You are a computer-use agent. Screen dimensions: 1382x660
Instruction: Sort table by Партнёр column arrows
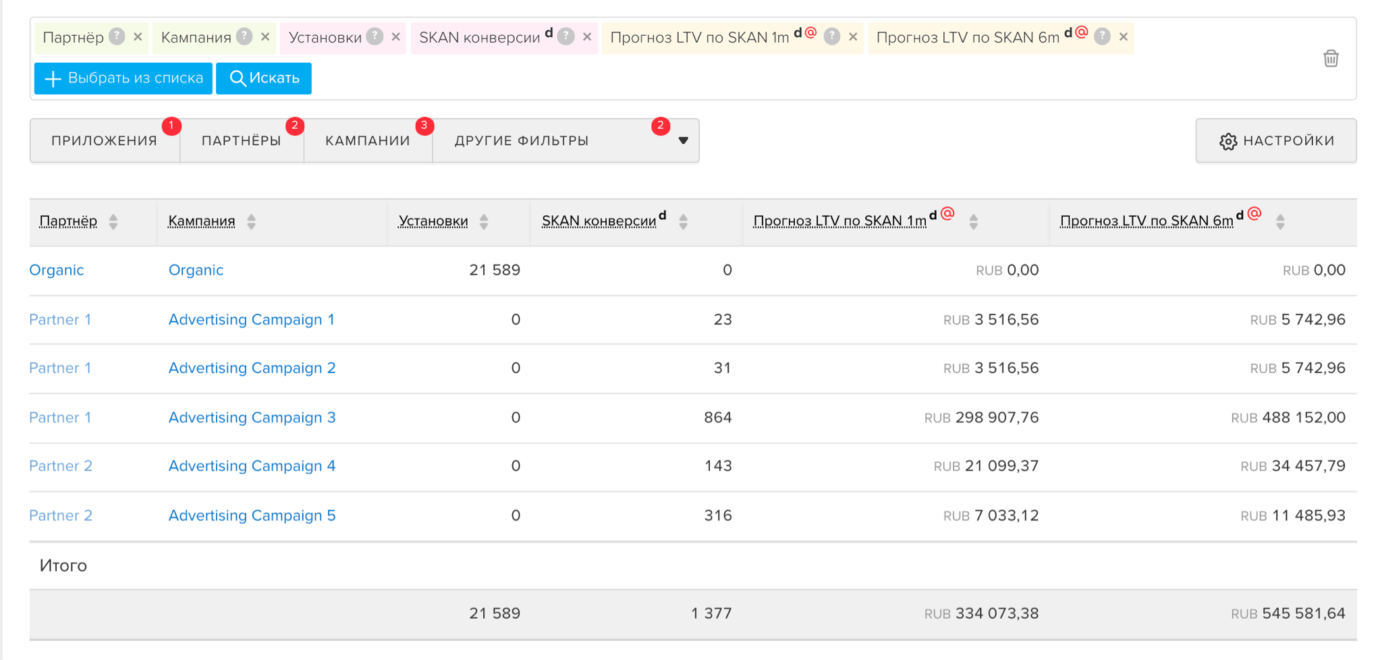click(113, 221)
